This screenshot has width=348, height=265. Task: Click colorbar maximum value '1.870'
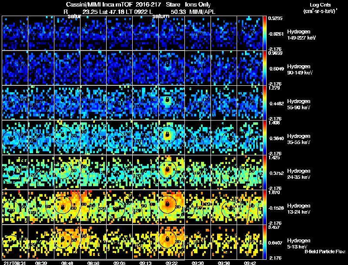tap(274, 192)
